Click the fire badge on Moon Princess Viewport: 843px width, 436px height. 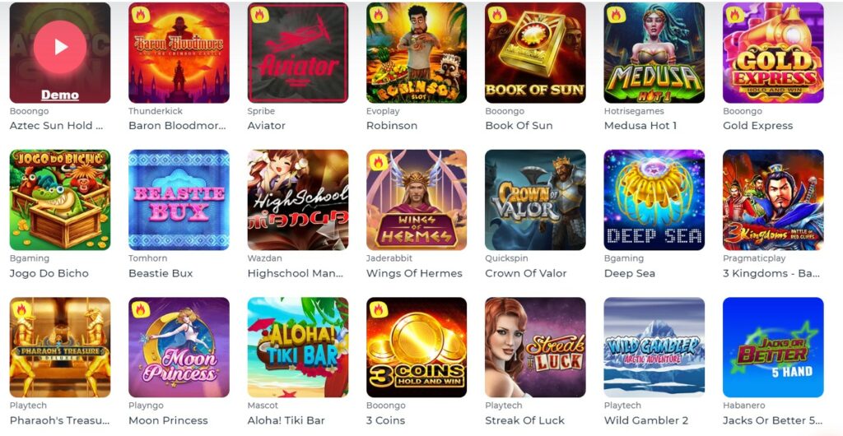pyautogui.click(x=141, y=309)
